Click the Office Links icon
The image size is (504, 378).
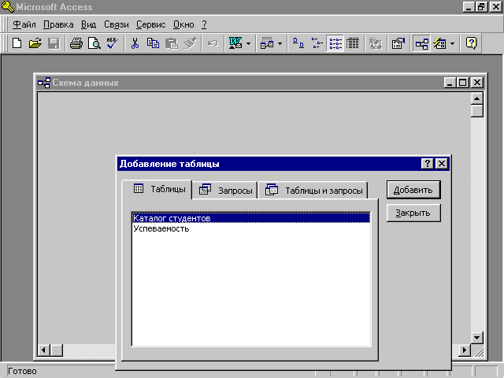click(x=235, y=43)
